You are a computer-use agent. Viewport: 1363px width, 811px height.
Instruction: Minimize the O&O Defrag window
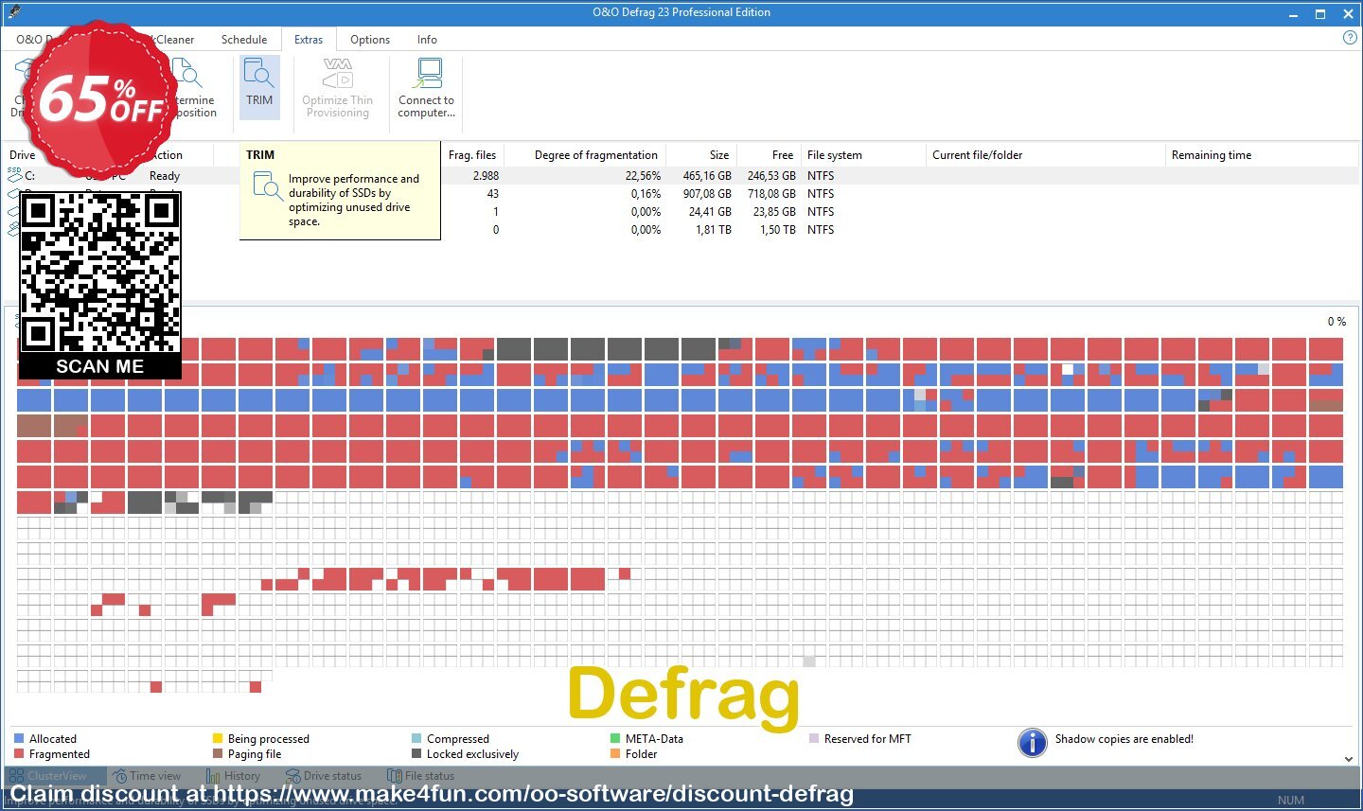pos(1294,14)
